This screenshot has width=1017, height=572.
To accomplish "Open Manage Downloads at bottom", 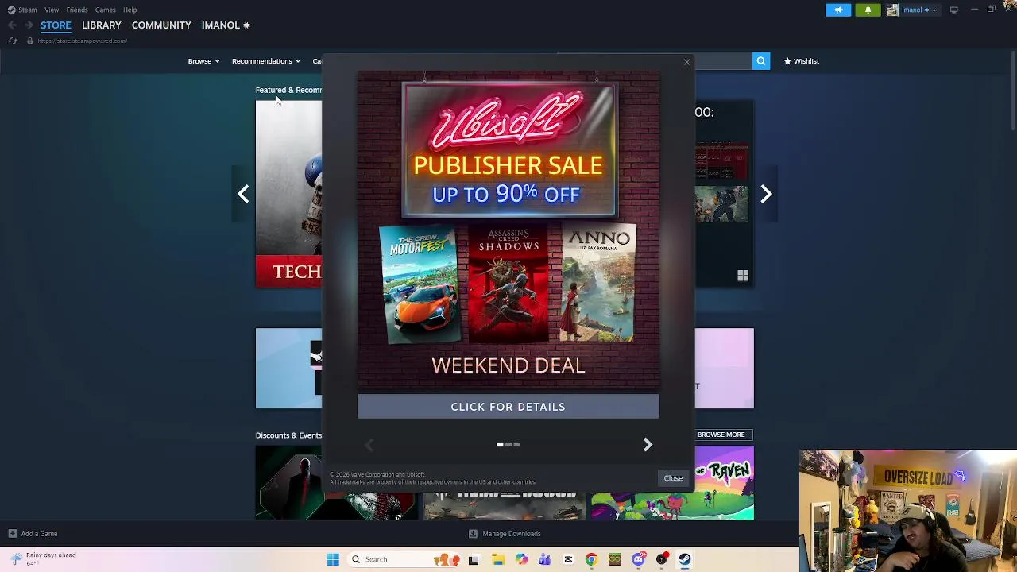I will (x=505, y=534).
